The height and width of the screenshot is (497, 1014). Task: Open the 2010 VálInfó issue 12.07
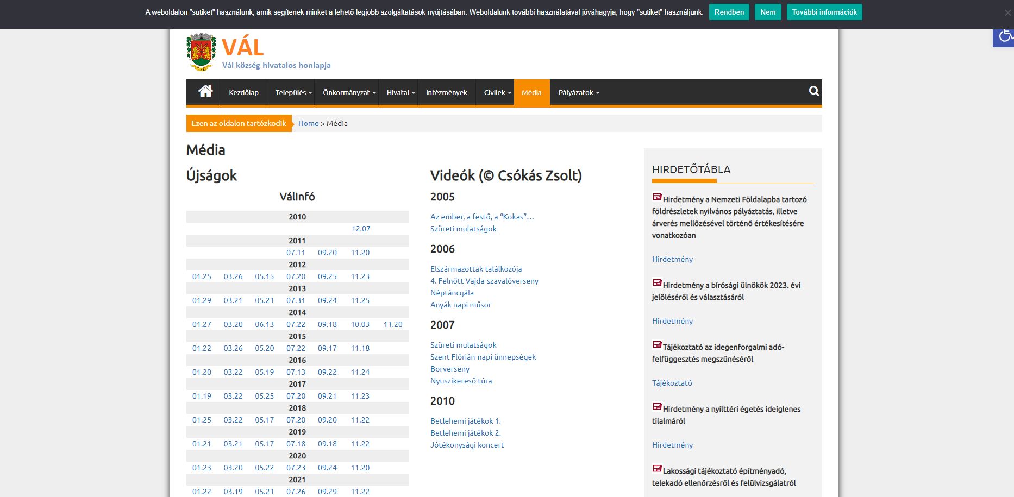coord(361,229)
